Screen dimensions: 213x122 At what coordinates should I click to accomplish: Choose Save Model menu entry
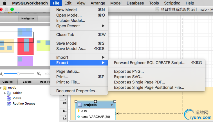click(79, 43)
